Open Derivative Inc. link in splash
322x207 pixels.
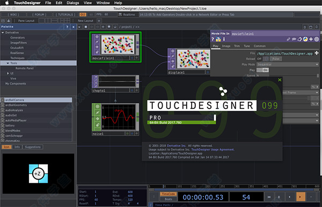(x=177, y=146)
